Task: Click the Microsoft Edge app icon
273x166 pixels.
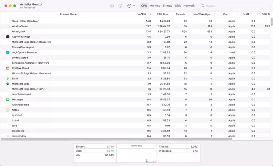Action: tap(8, 84)
